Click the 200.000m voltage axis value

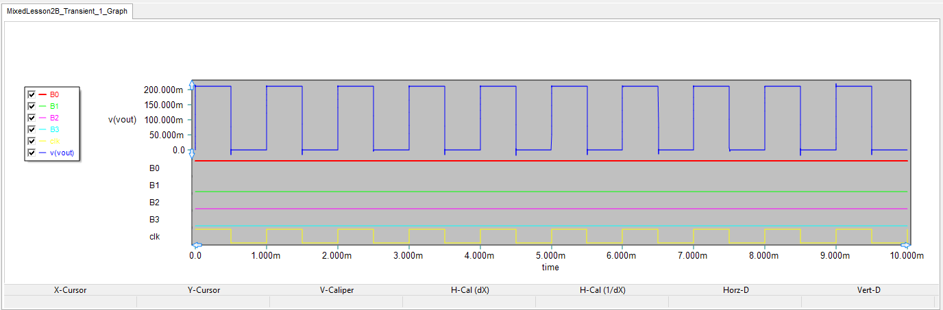tap(163, 90)
